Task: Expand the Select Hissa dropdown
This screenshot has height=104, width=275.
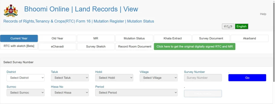Action: pyautogui.click(x=70, y=93)
